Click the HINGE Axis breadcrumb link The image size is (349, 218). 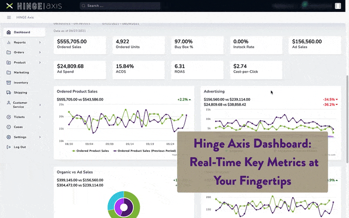tap(25, 17)
